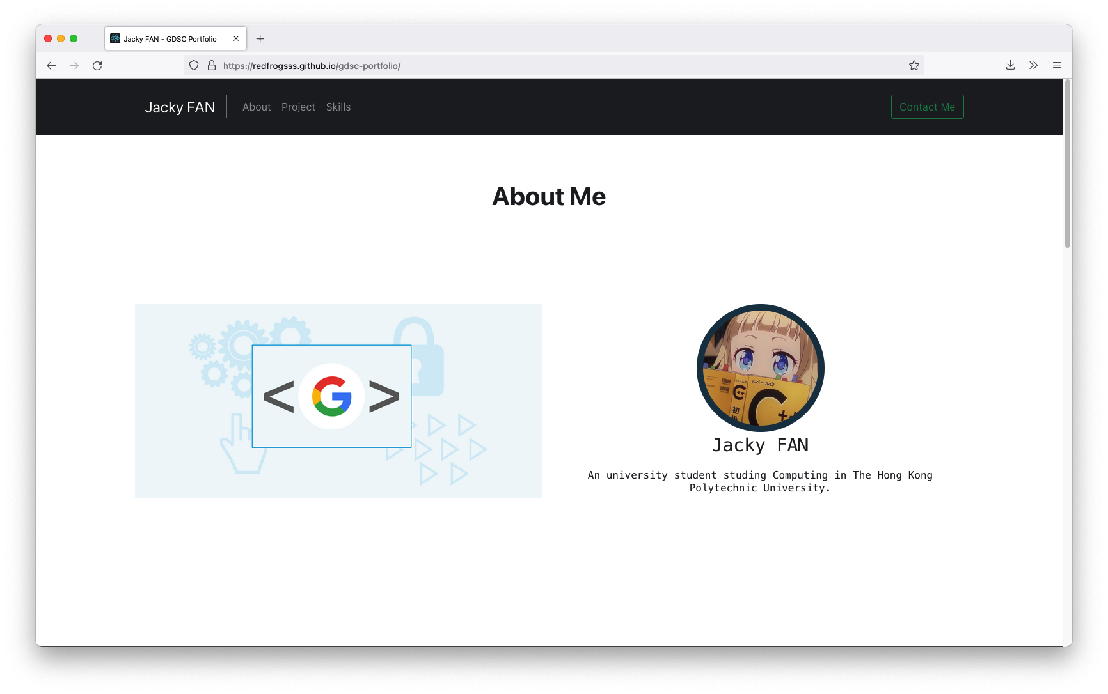Open the downloads panel icon
1108x694 pixels.
click(1011, 65)
